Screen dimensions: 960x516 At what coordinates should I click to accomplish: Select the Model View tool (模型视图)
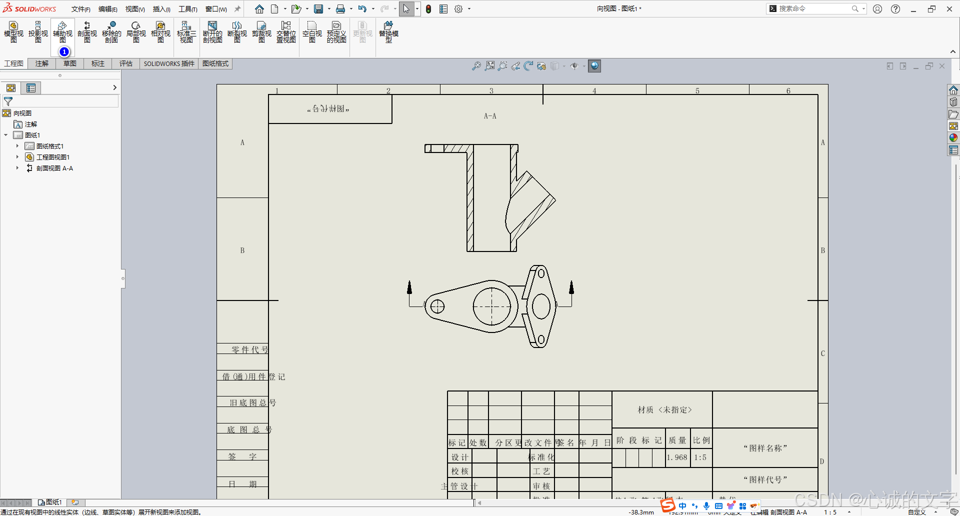point(13,32)
